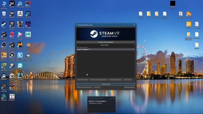Select the Unity desktop shortcut
This screenshot has height=114, width=203.
(x=12, y=67)
